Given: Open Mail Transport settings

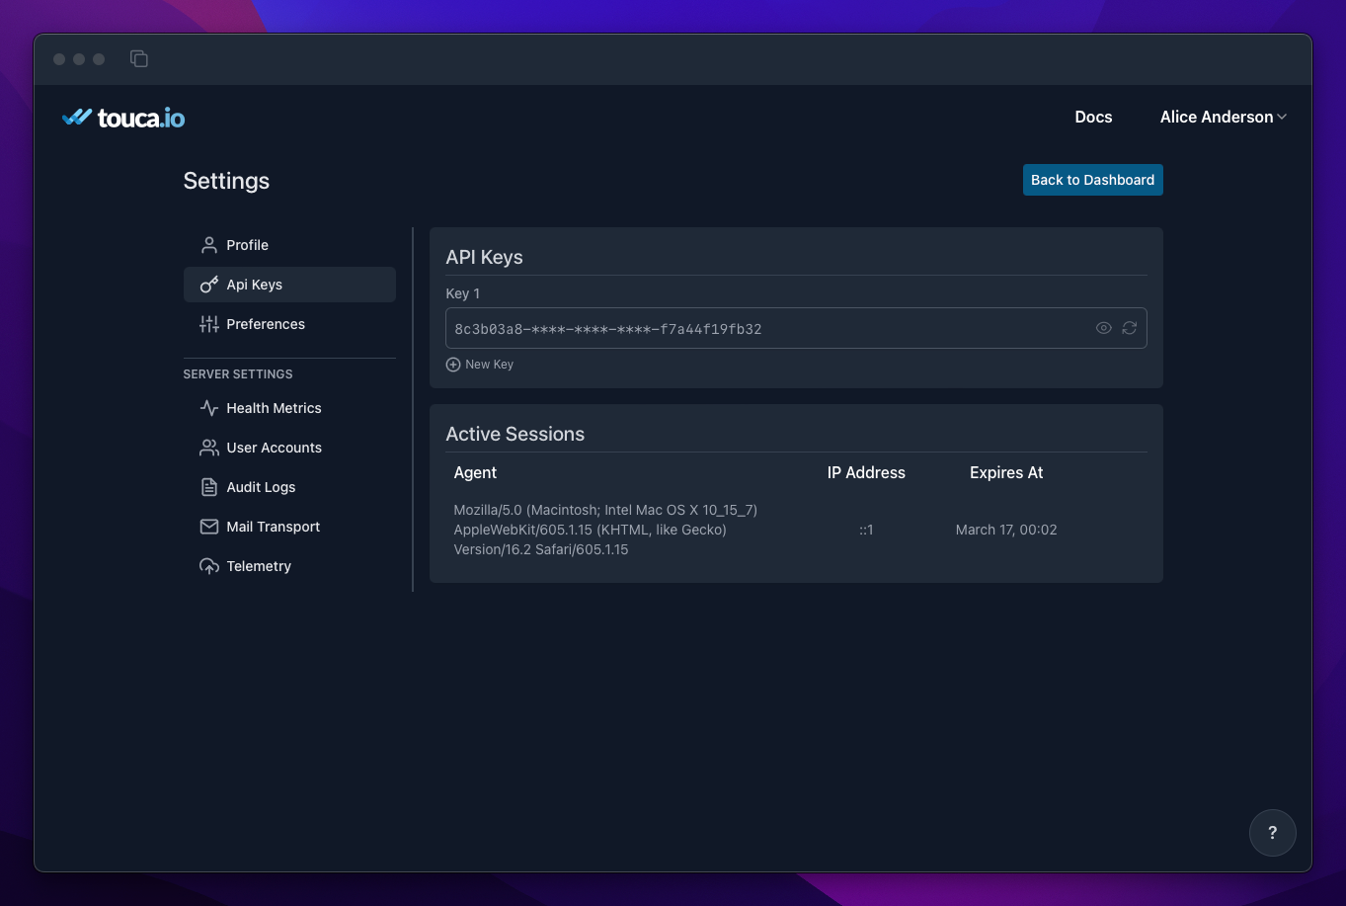Looking at the screenshot, I should [x=289, y=527].
